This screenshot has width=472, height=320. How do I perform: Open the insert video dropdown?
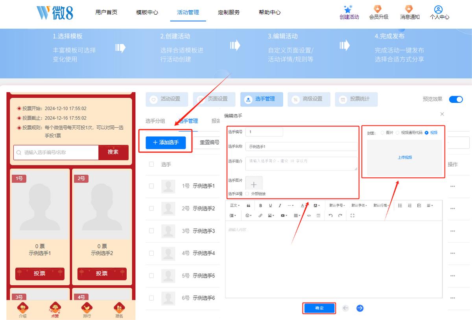[x=284, y=216]
